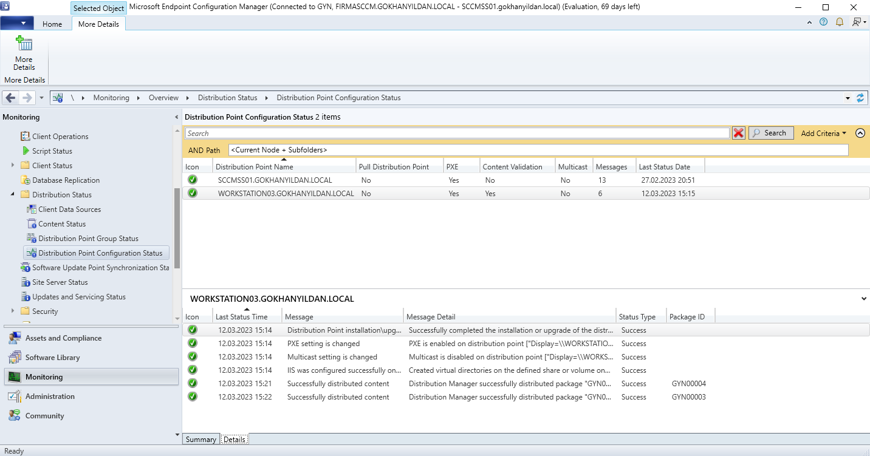Image resolution: width=870 pixels, height=456 pixels.
Task: Click success icon of PXE setting row
Action: [x=193, y=344]
